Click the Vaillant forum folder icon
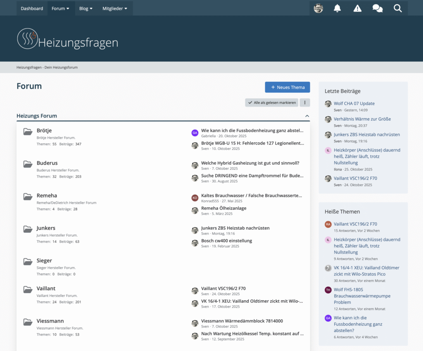Image resolution: width=423 pixels, height=351 pixels. pyautogui.click(x=28, y=289)
